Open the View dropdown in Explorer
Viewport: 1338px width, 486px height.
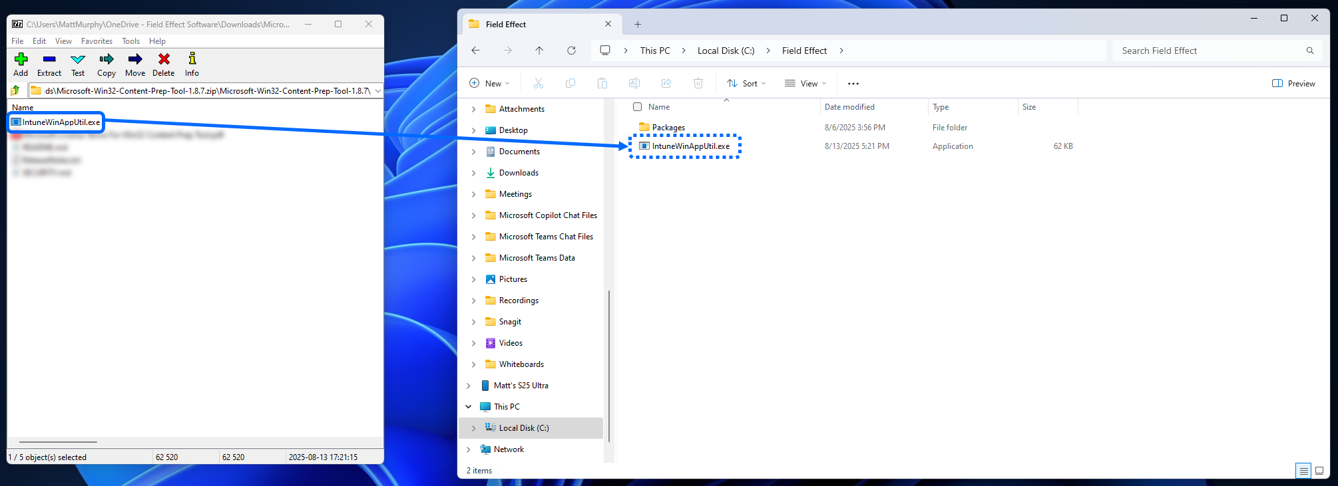click(x=805, y=83)
